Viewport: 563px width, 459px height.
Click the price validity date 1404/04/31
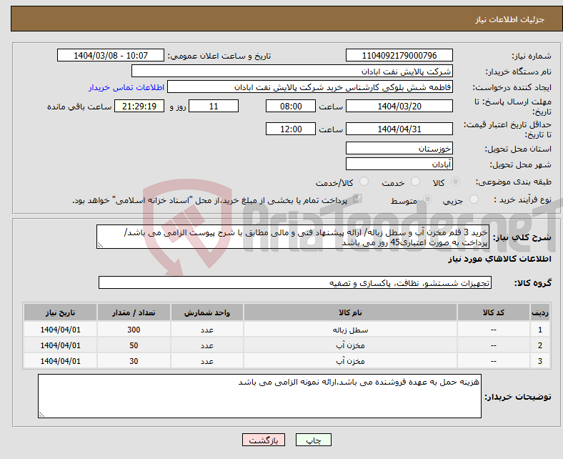[x=399, y=129]
